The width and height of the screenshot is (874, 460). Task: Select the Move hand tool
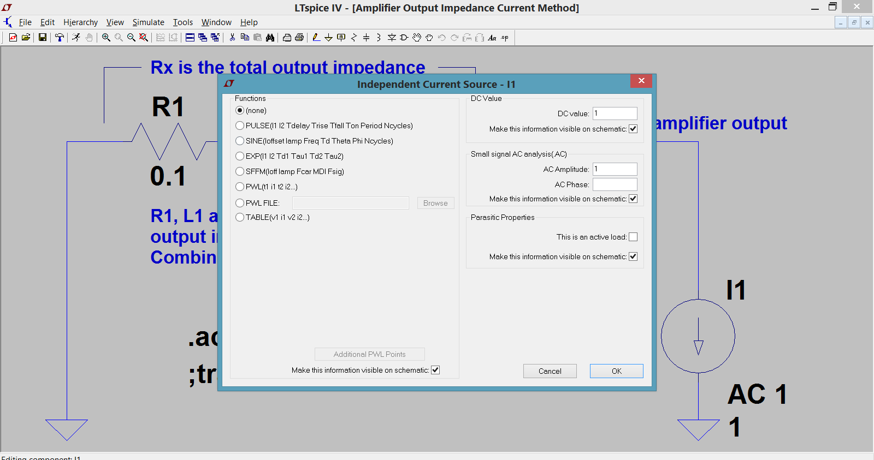(x=417, y=38)
